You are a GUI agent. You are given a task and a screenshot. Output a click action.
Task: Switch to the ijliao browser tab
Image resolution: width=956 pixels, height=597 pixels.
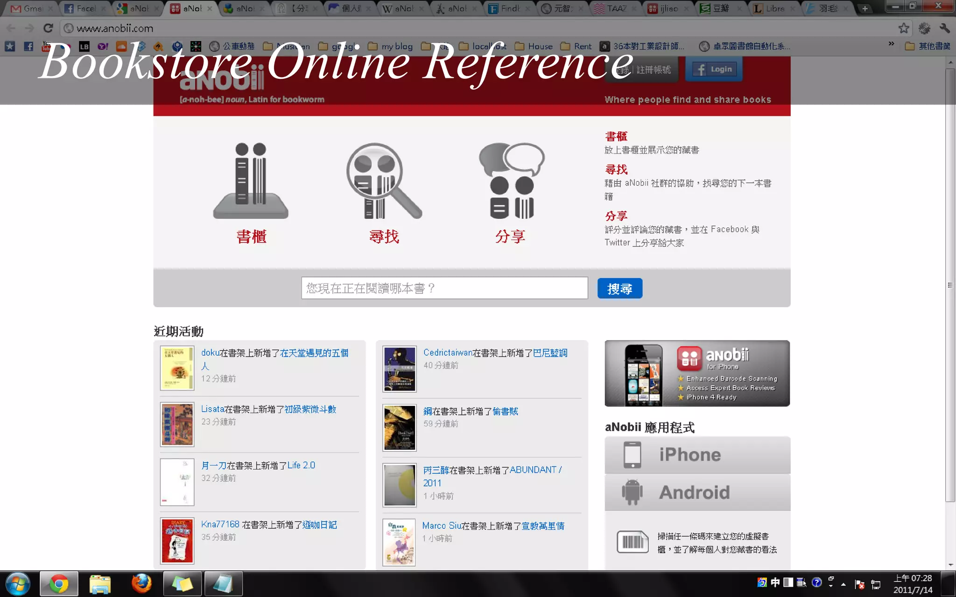[x=669, y=8]
